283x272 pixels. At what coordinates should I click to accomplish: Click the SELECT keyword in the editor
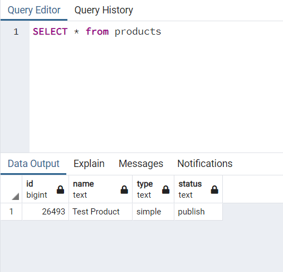50,31
